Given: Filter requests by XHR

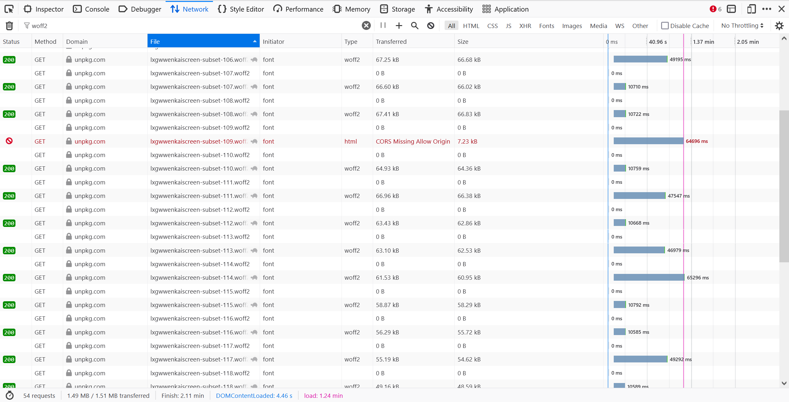Looking at the screenshot, I should [525, 26].
